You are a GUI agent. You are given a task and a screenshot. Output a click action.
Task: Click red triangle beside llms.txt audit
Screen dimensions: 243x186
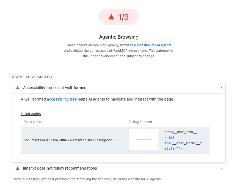click(18, 168)
